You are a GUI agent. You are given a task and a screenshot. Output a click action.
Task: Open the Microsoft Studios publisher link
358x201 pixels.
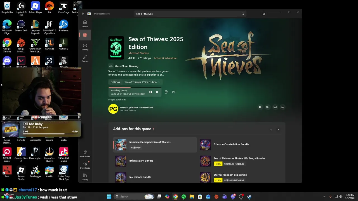(138, 53)
